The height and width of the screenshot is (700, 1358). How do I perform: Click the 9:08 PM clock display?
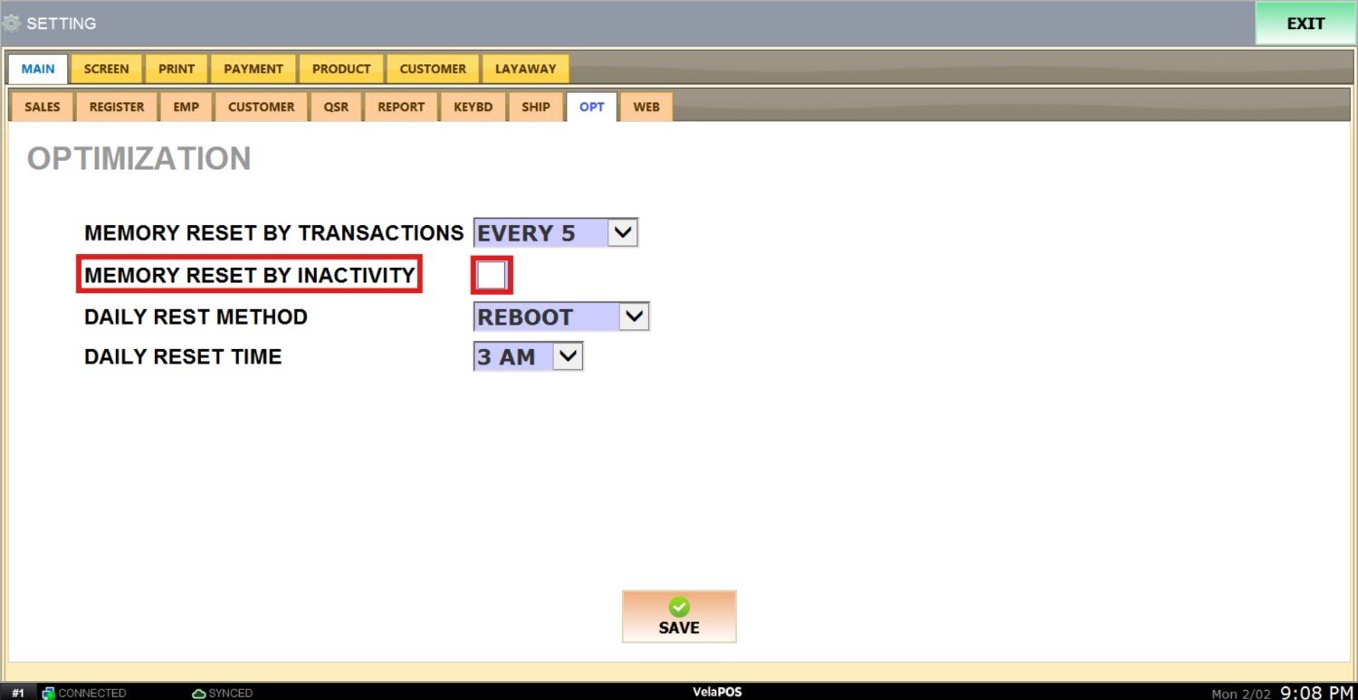point(1316,693)
